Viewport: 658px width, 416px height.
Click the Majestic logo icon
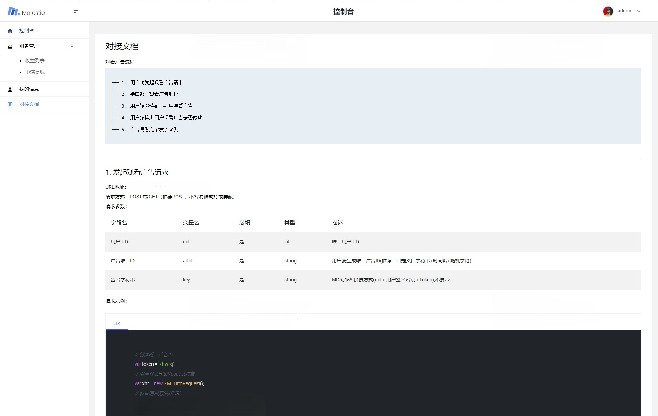pyautogui.click(x=13, y=11)
